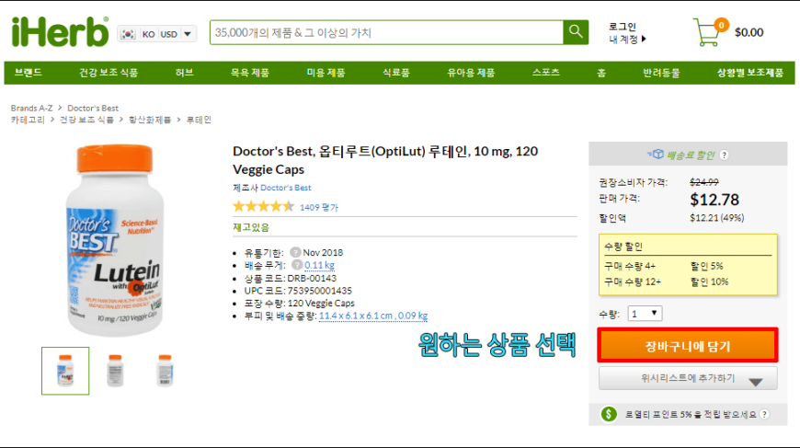This screenshot has width=800, height=448.
Task: Click the $0.00 cart total
Action: click(749, 32)
